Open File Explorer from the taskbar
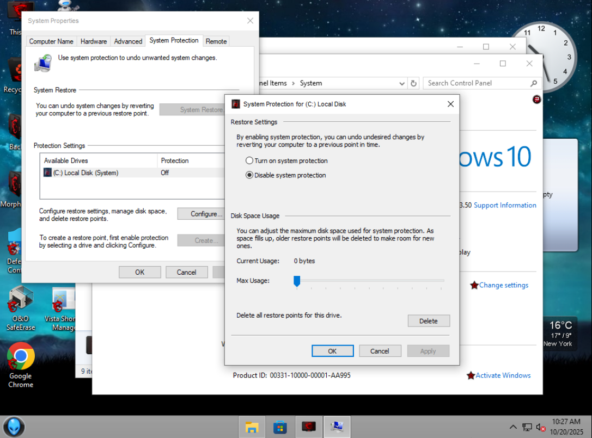 (252, 427)
